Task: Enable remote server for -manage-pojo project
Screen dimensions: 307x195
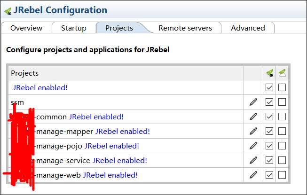Action: tap(282, 146)
